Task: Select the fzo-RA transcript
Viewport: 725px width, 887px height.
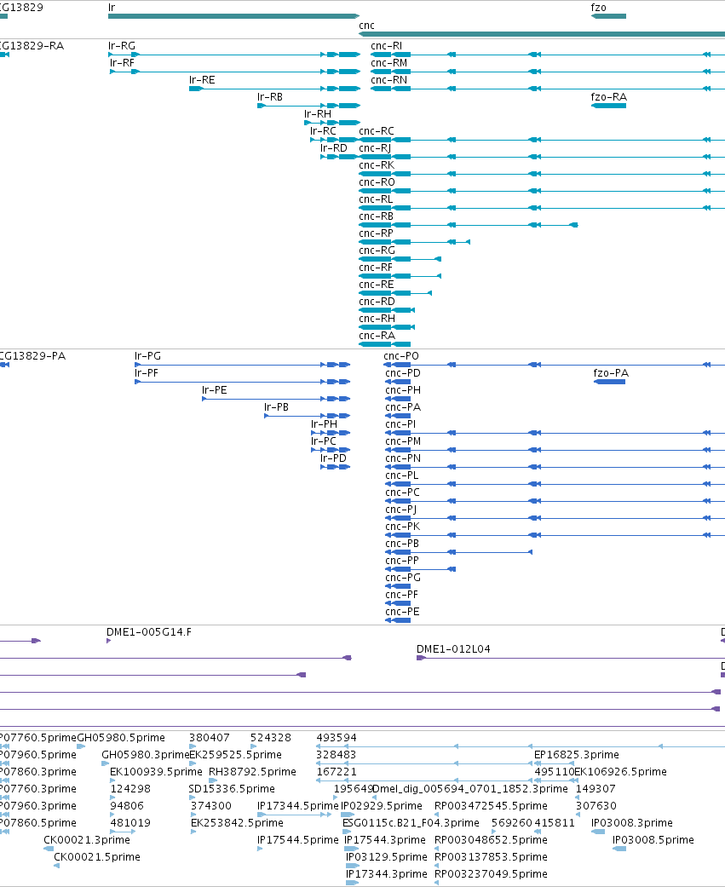Action: click(x=608, y=106)
